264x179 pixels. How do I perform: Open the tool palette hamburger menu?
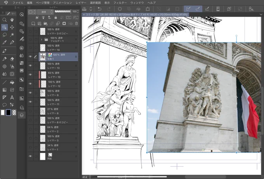(x=3, y=13)
